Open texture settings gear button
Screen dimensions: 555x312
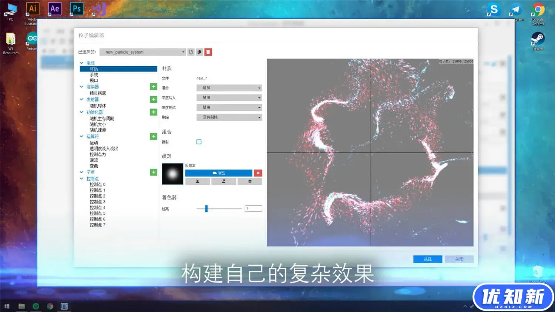(x=250, y=181)
